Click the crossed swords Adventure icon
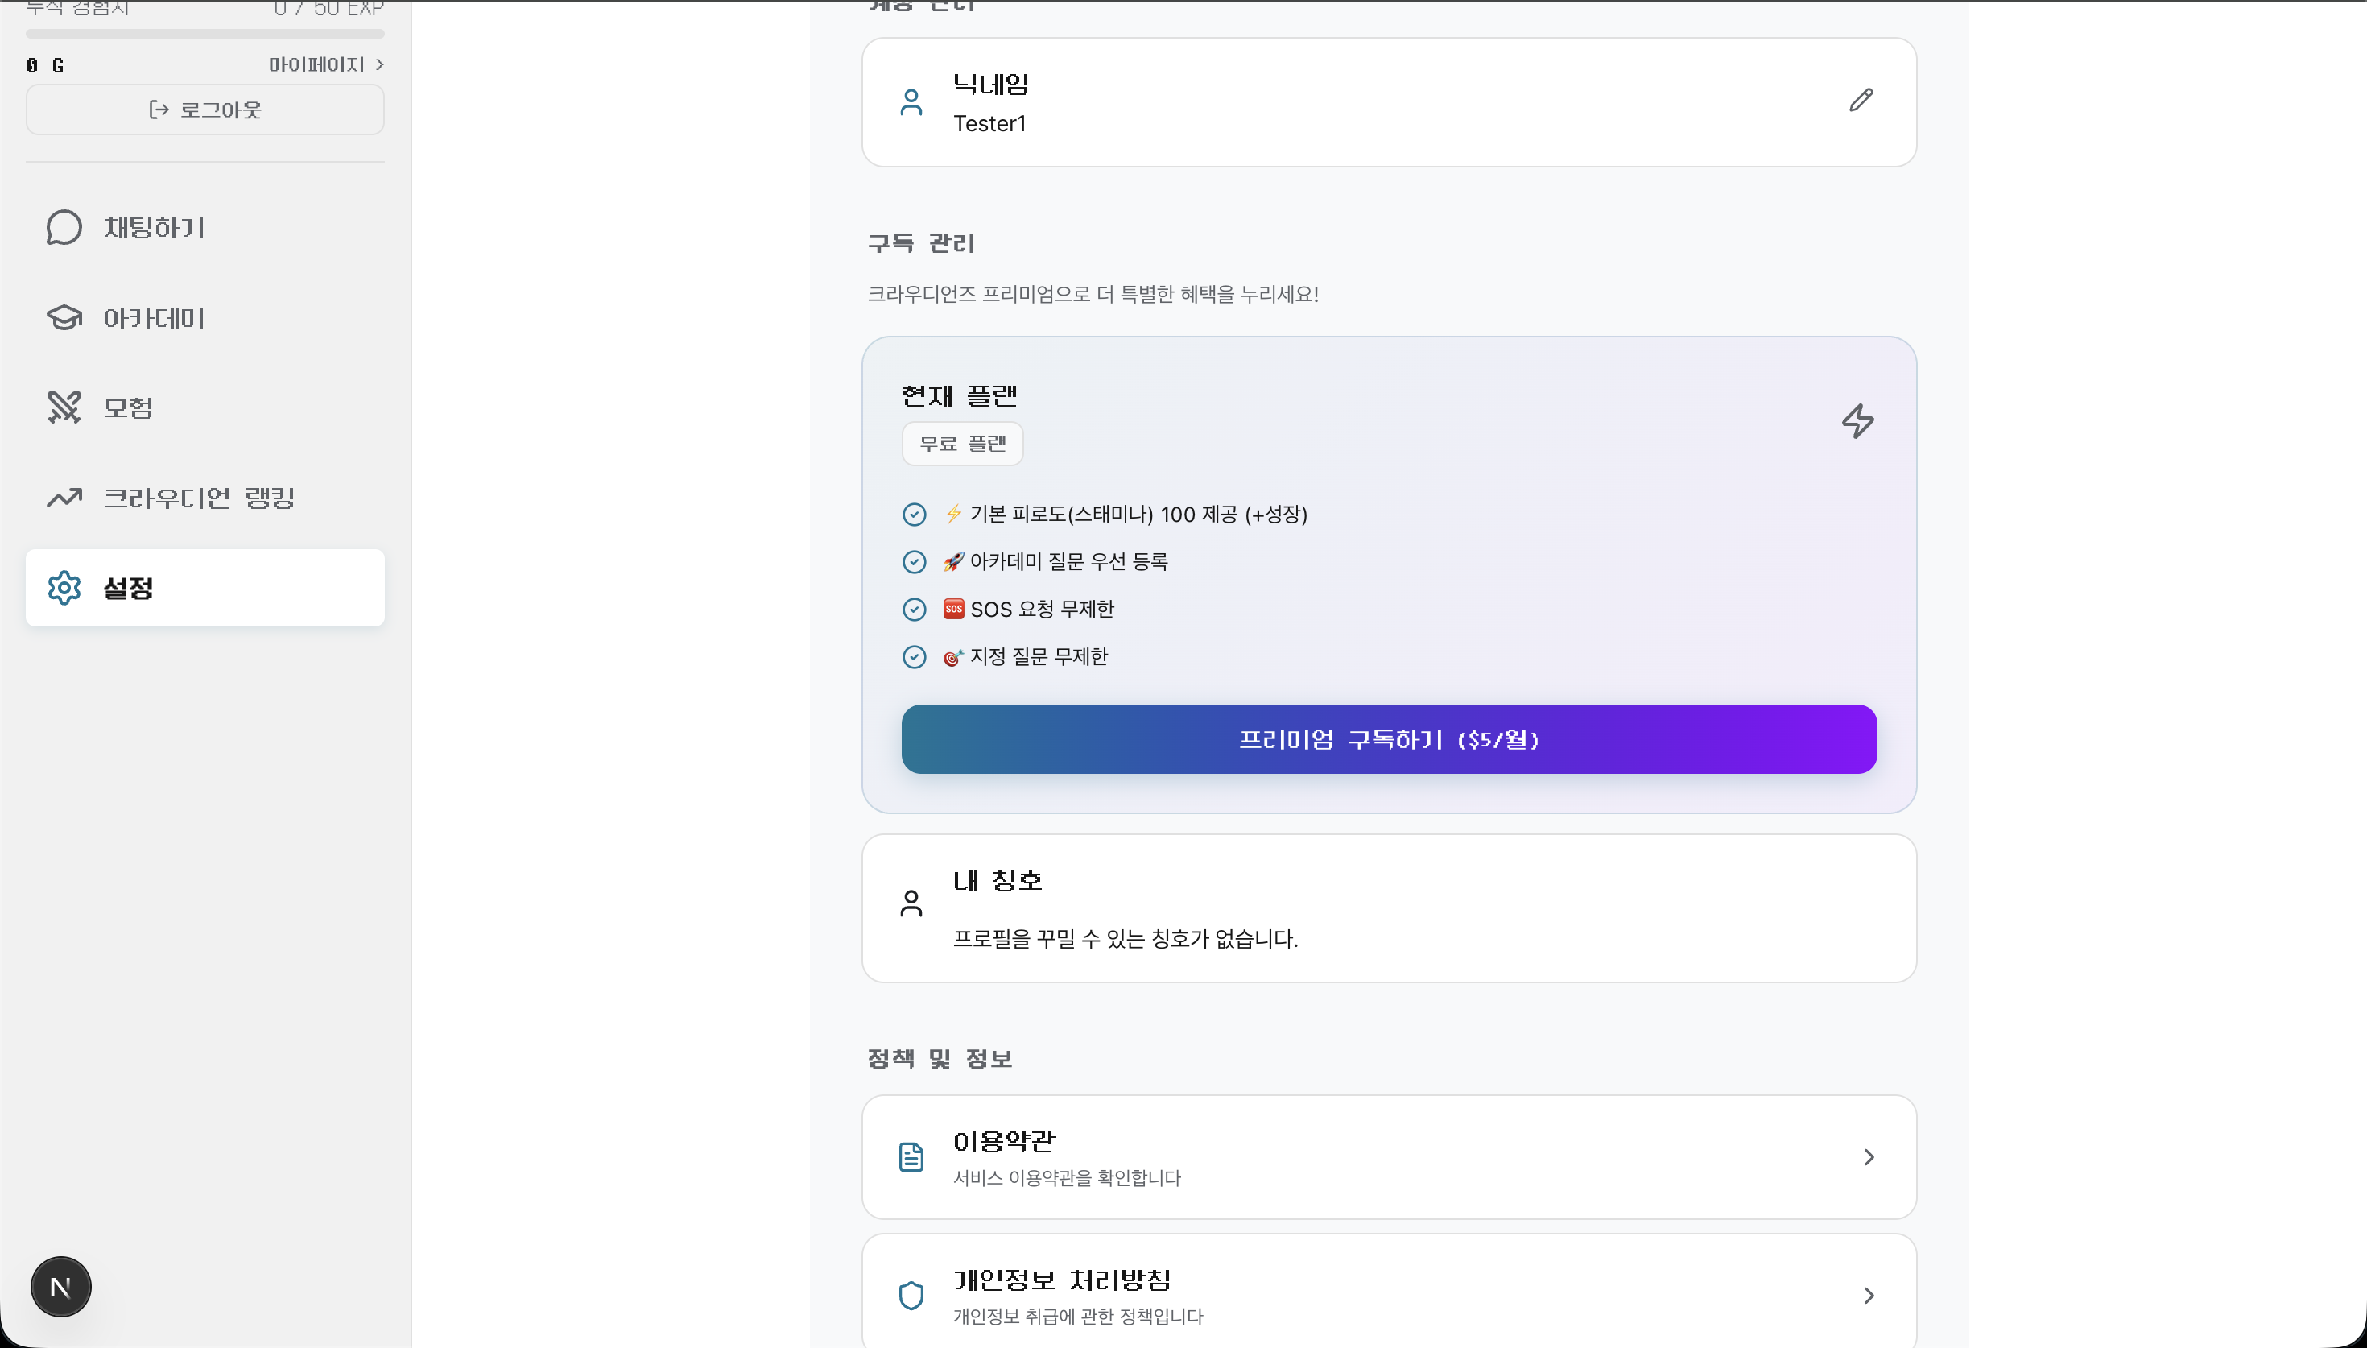This screenshot has width=2367, height=1348. point(64,407)
